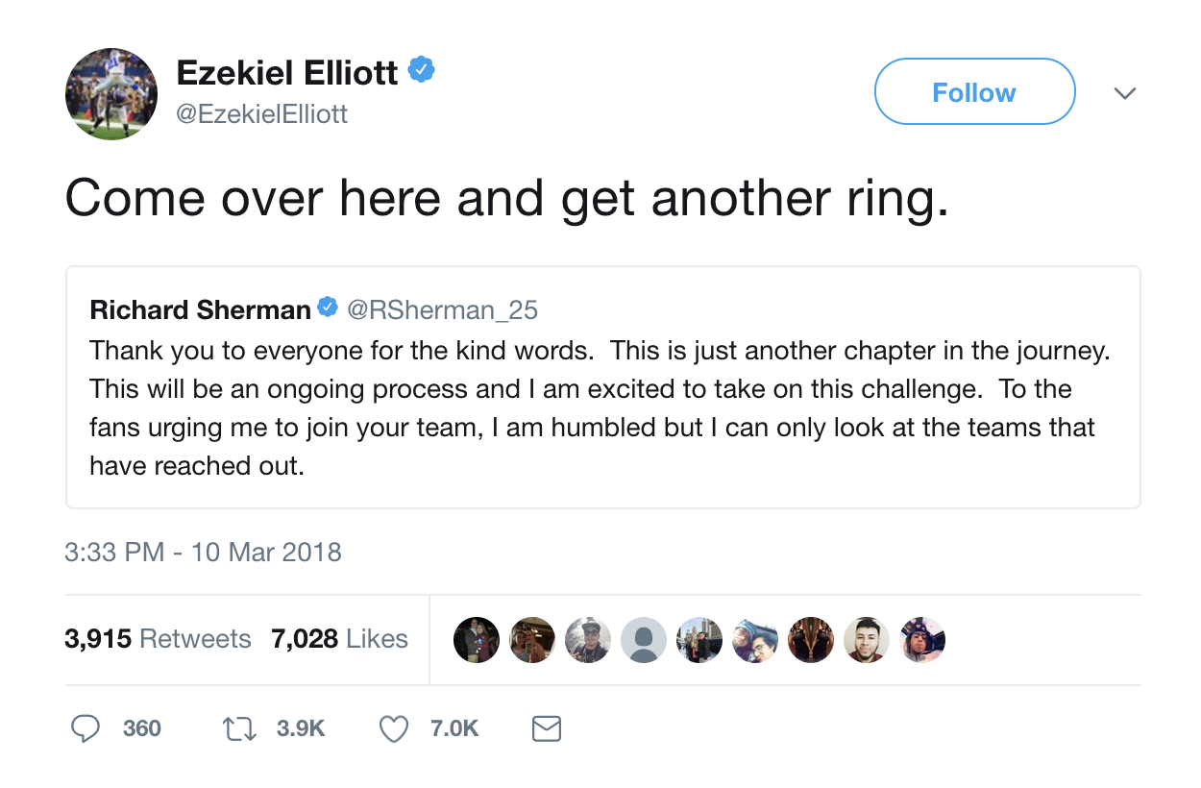Open the tweet options chevron menu
Screen dimensions: 1201x788
click(1124, 93)
